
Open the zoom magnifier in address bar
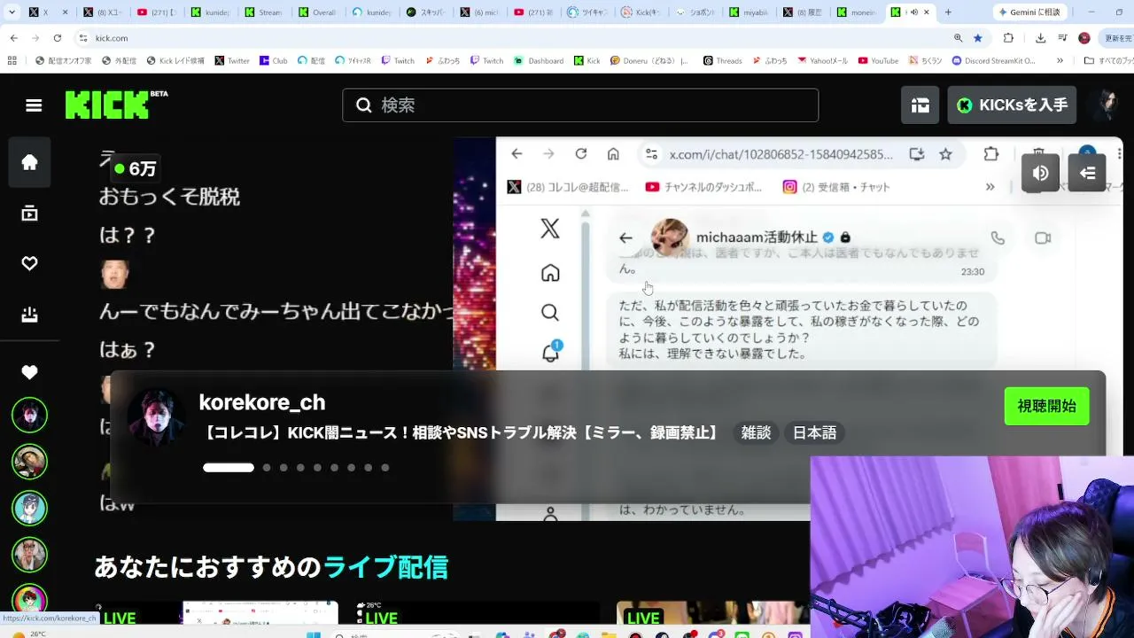pos(958,38)
